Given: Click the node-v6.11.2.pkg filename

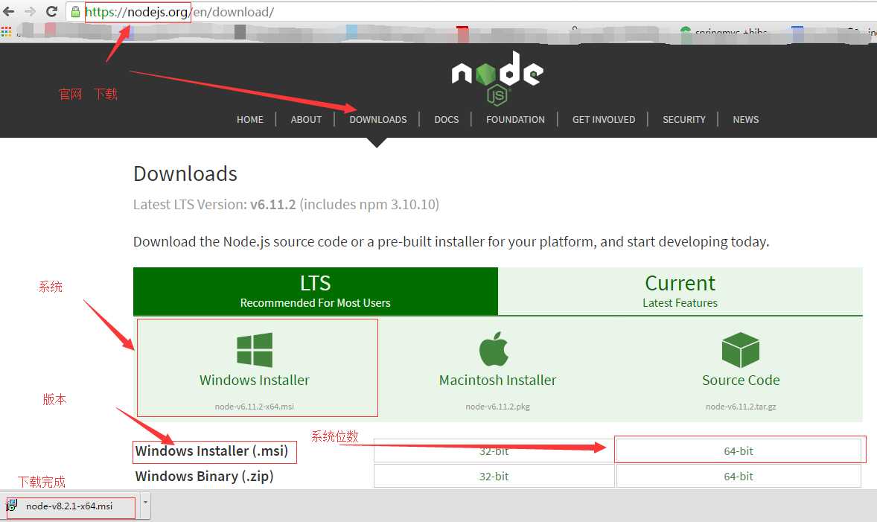Looking at the screenshot, I should (498, 407).
